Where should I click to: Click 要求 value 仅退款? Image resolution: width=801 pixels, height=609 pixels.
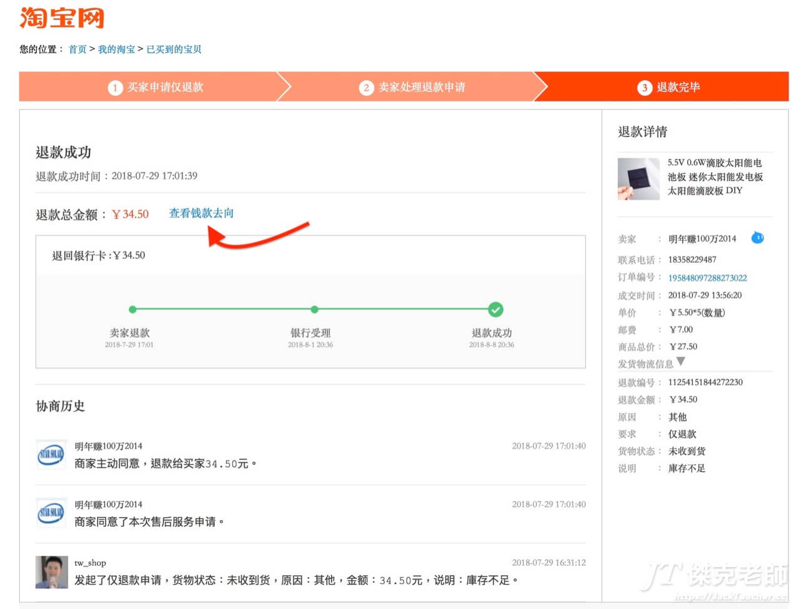tap(682, 434)
